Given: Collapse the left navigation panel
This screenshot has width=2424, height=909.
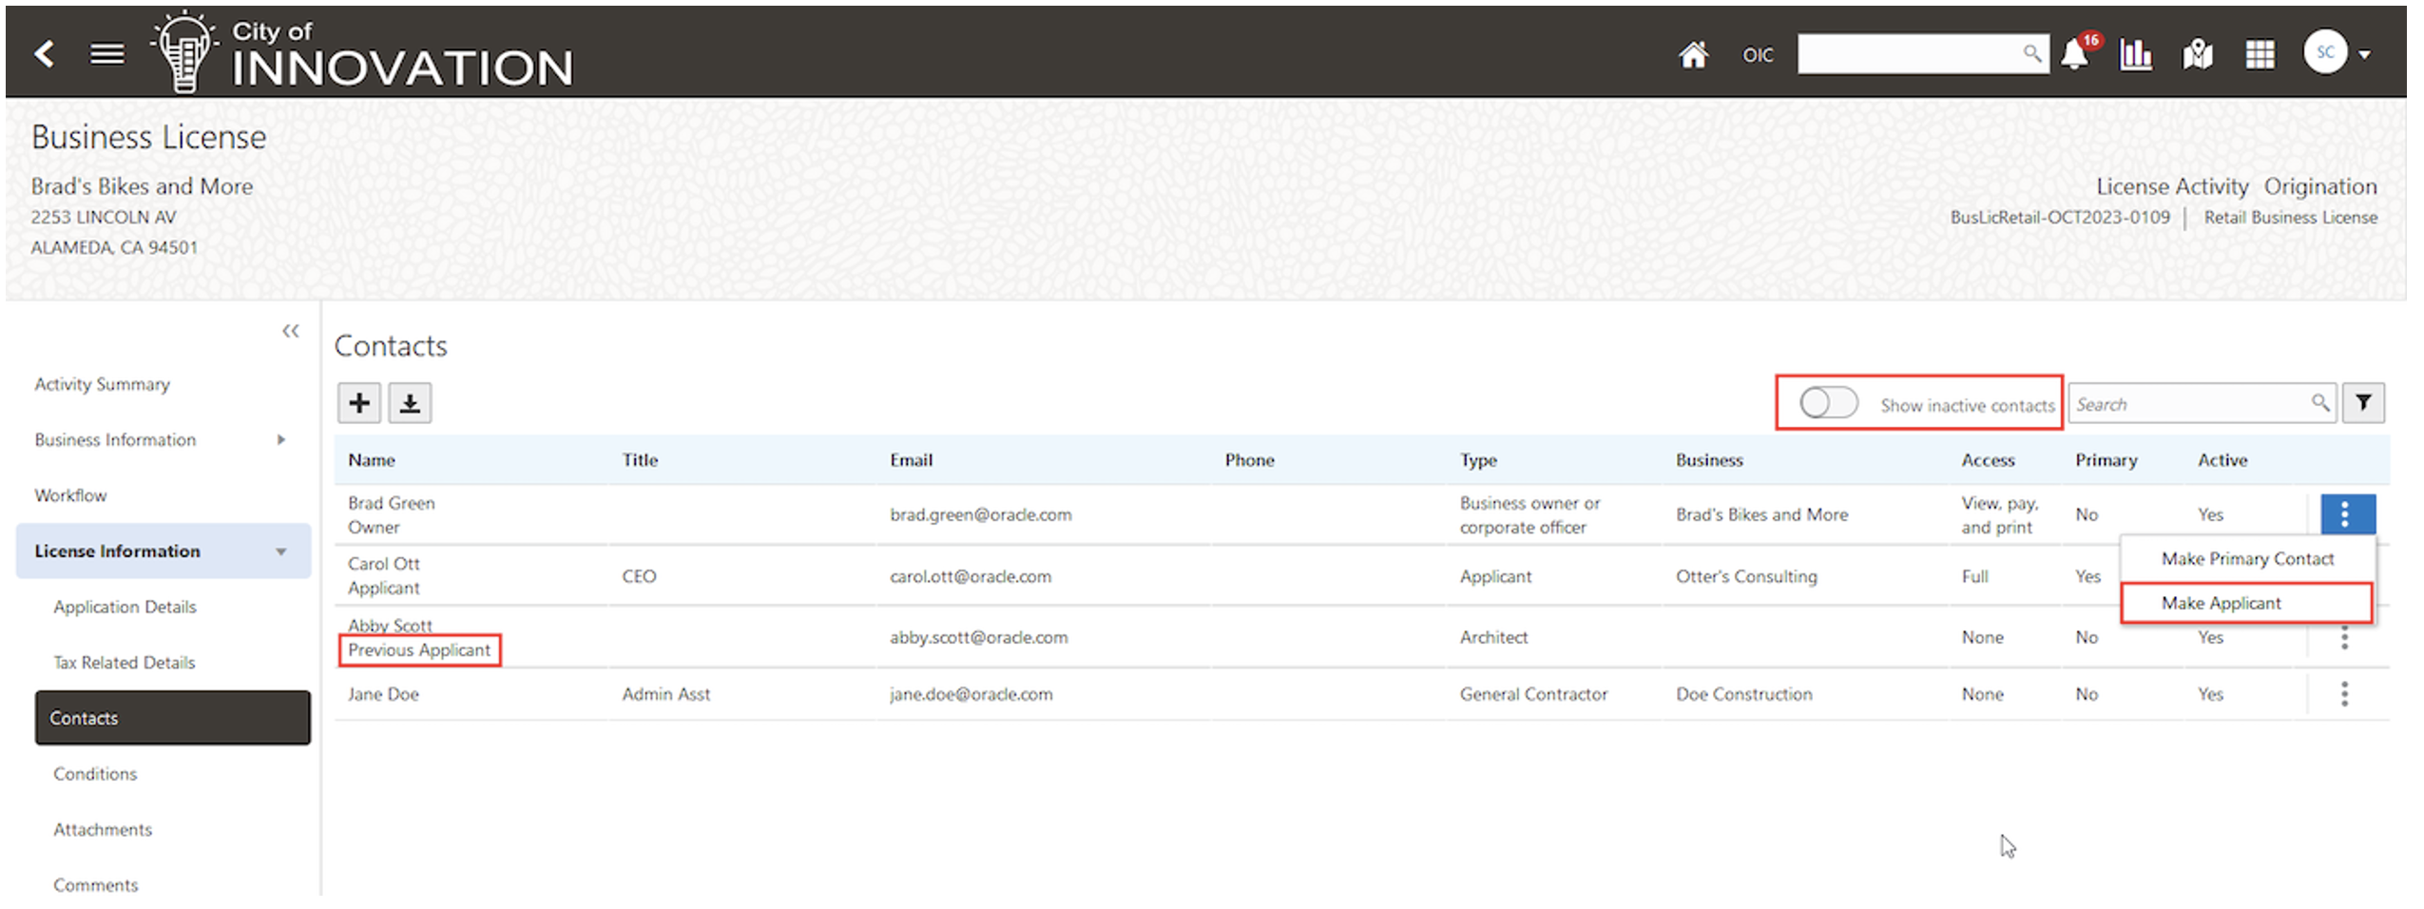Looking at the screenshot, I should click(290, 331).
